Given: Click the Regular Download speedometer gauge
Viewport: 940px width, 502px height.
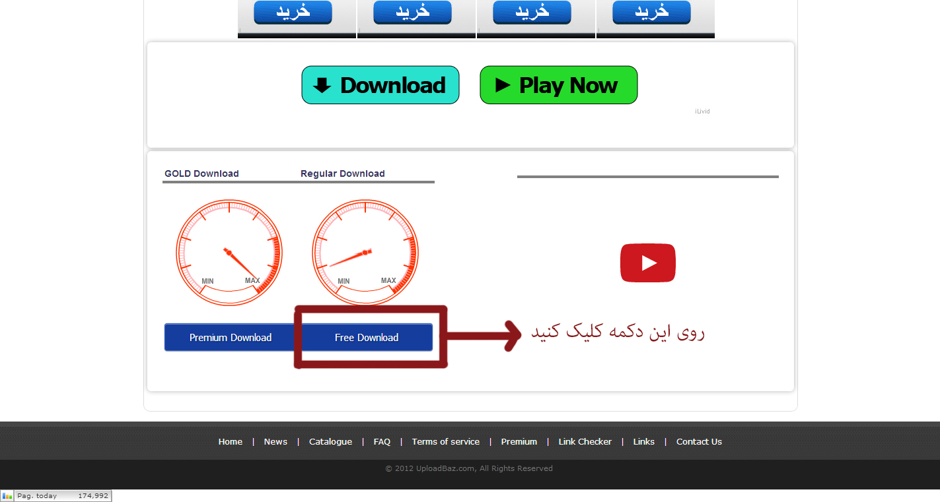Looking at the screenshot, I should coord(365,253).
